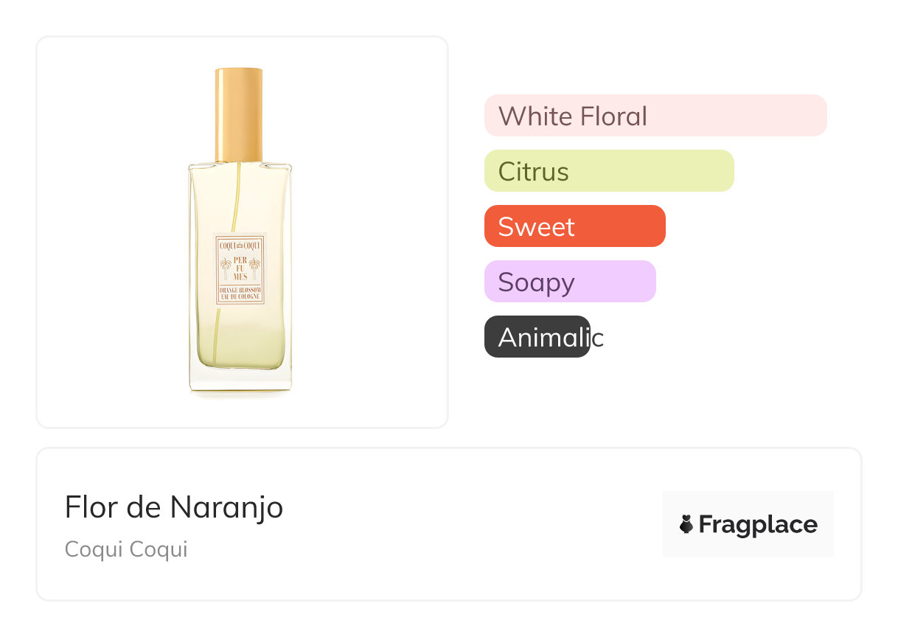Screen dimensions: 898x637
Task: Open the Coqui Coqui brand name below title
Action: [x=126, y=549]
